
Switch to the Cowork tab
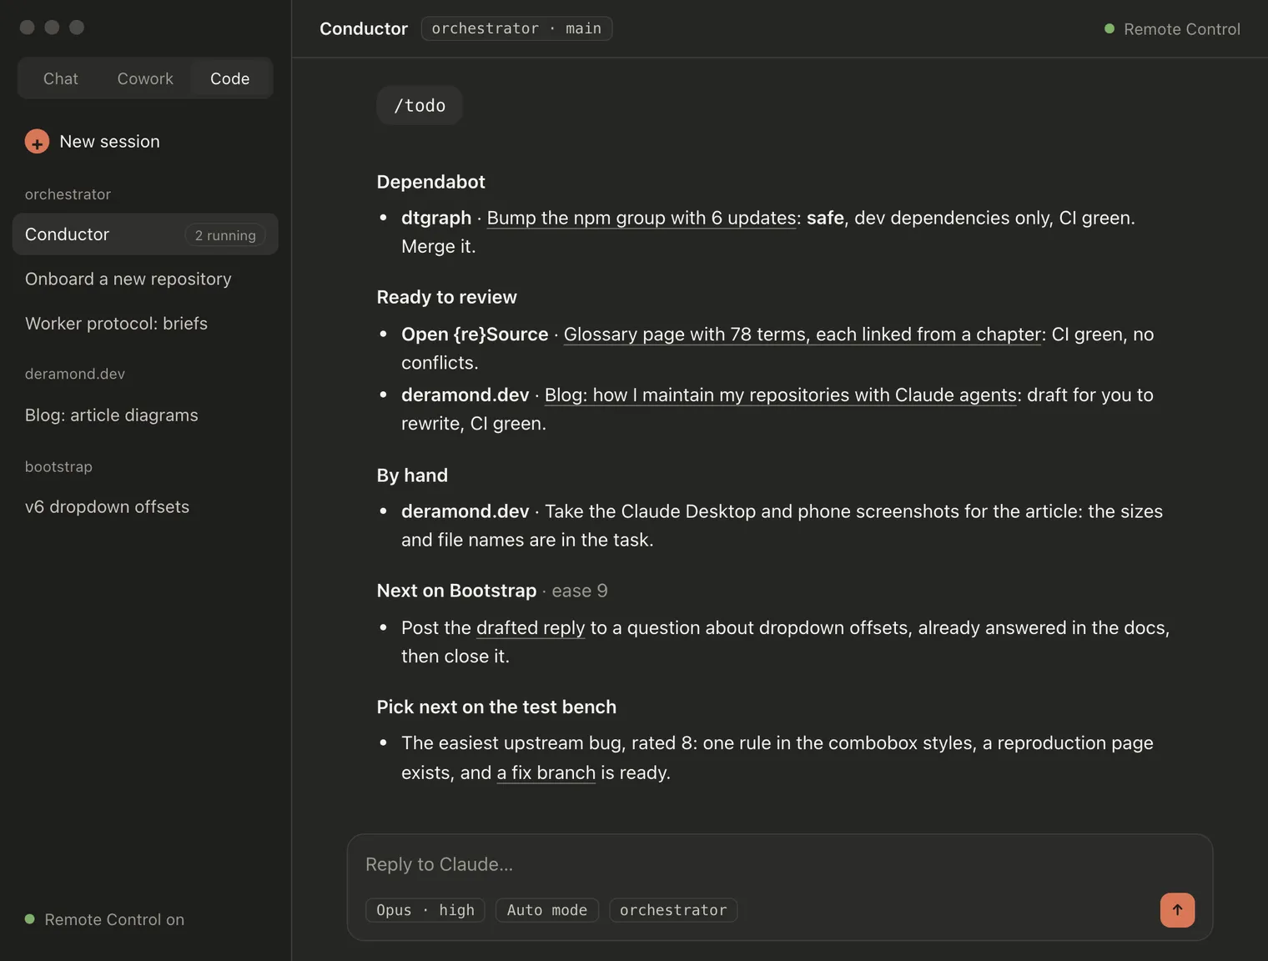(x=145, y=78)
